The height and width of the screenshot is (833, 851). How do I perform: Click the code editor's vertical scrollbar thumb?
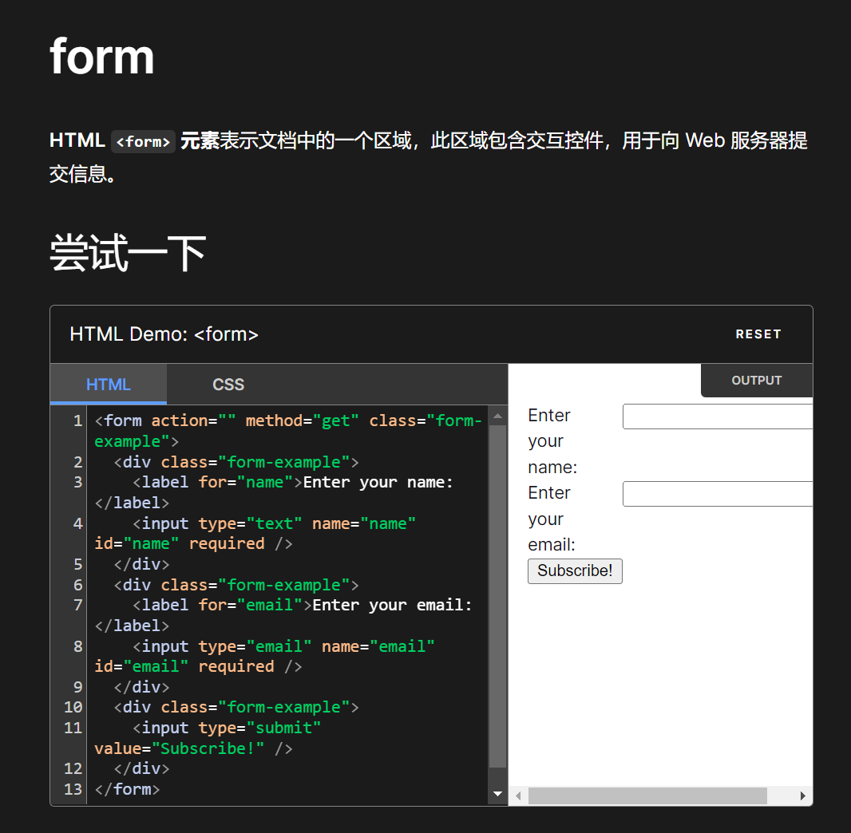click(x=497, y=594)
